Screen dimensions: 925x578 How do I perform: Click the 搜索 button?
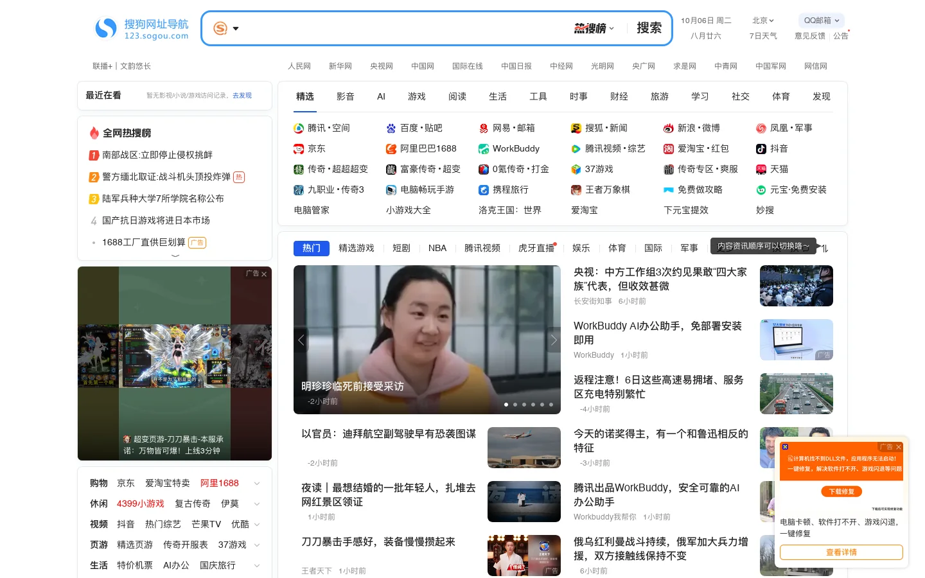click(649, 28)
